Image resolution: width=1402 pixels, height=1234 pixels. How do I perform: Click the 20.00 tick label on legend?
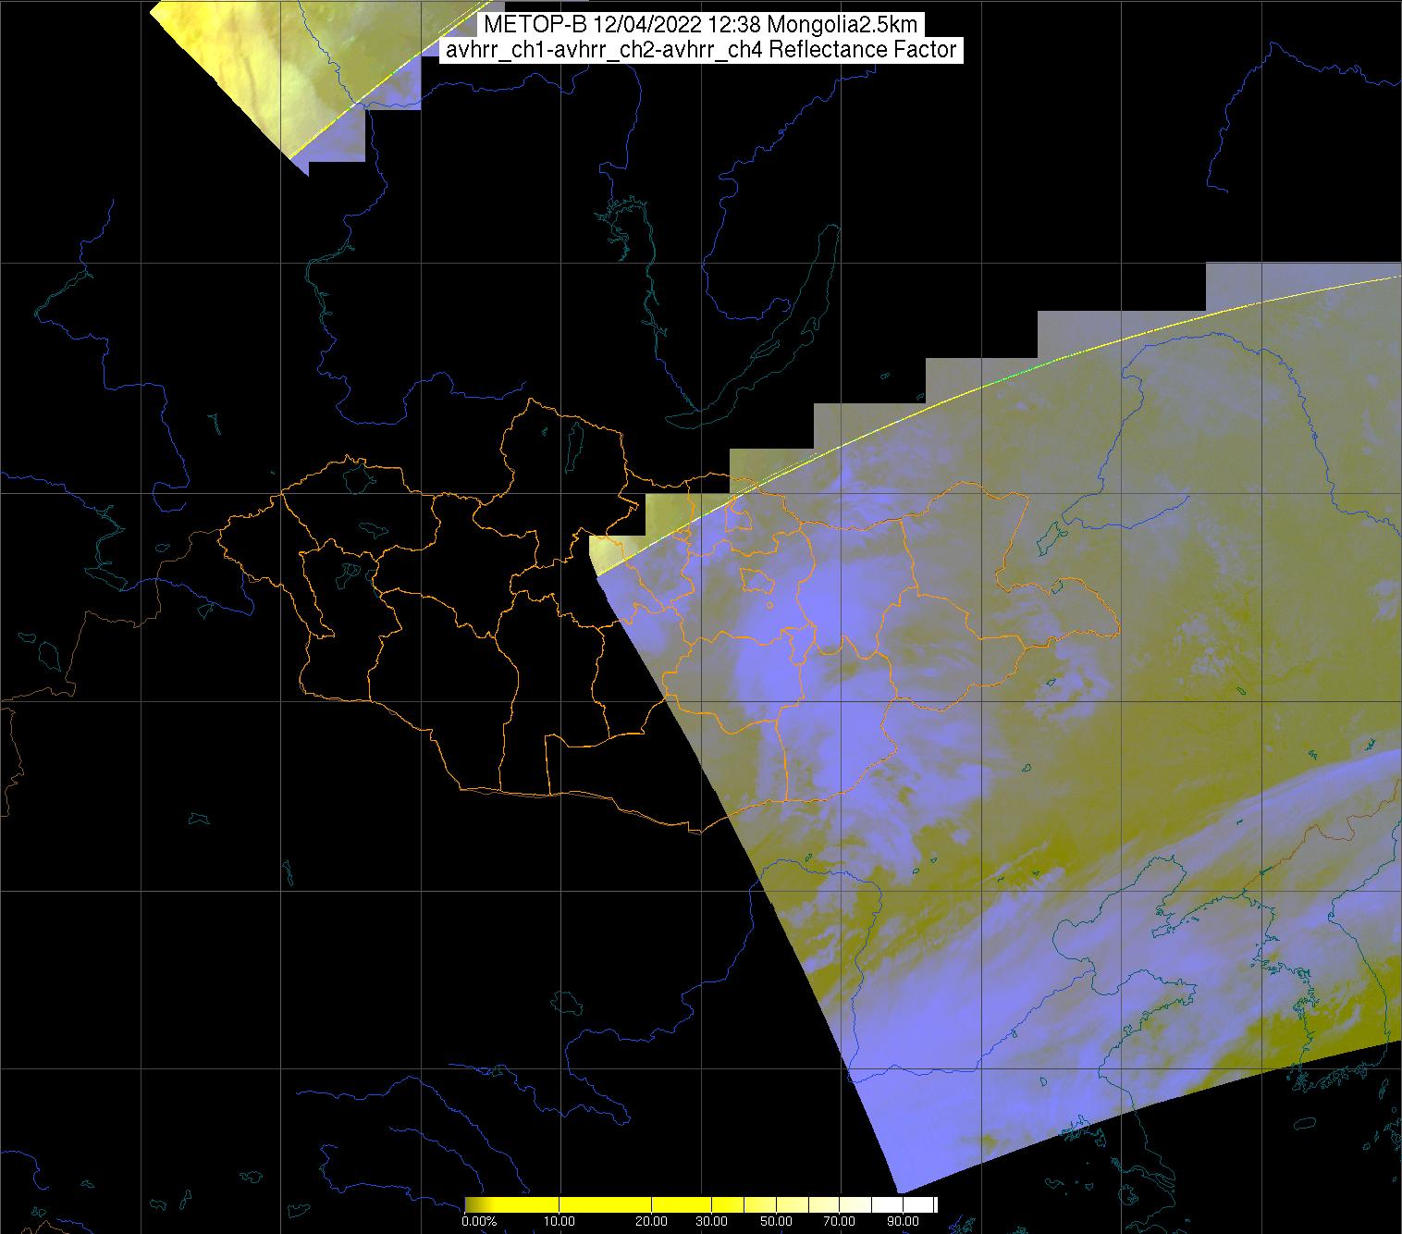click(652, 1222)
